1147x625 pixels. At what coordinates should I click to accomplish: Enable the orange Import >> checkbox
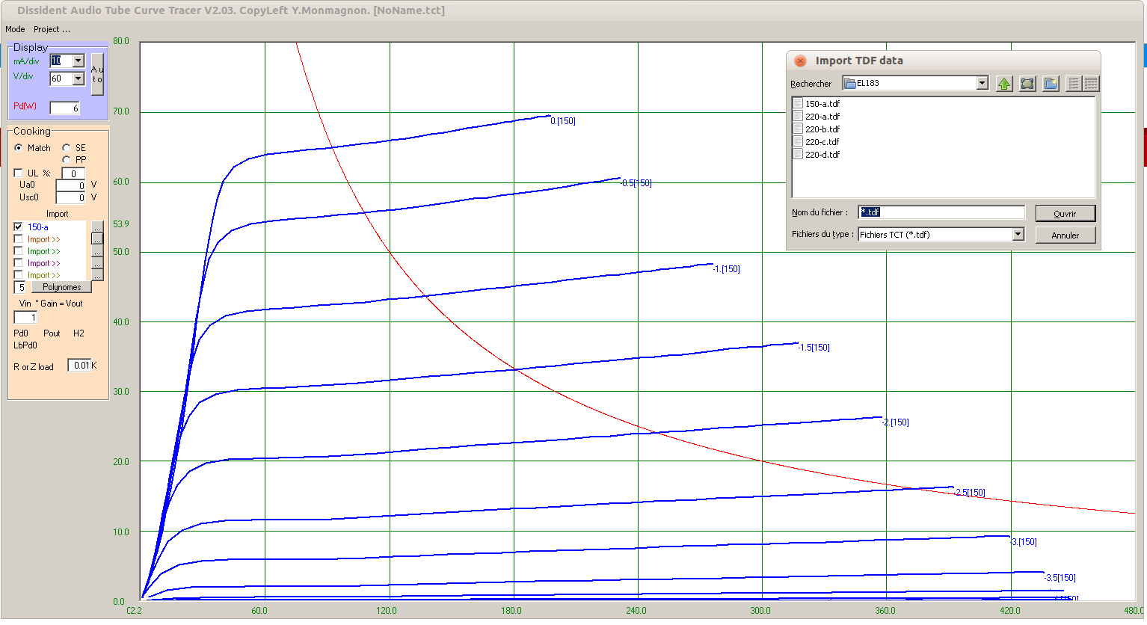coord(19,239)
